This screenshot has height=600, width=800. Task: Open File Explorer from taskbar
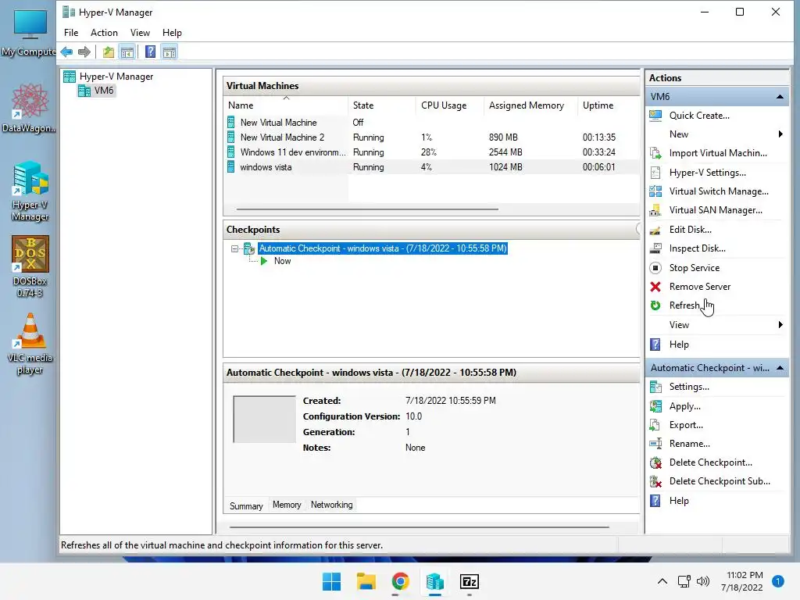(x=366, y=581)
